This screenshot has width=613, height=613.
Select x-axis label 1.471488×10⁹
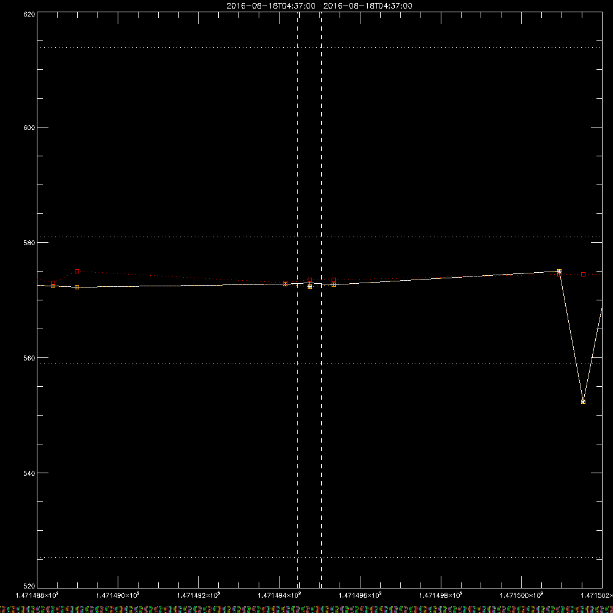(37, 595)
